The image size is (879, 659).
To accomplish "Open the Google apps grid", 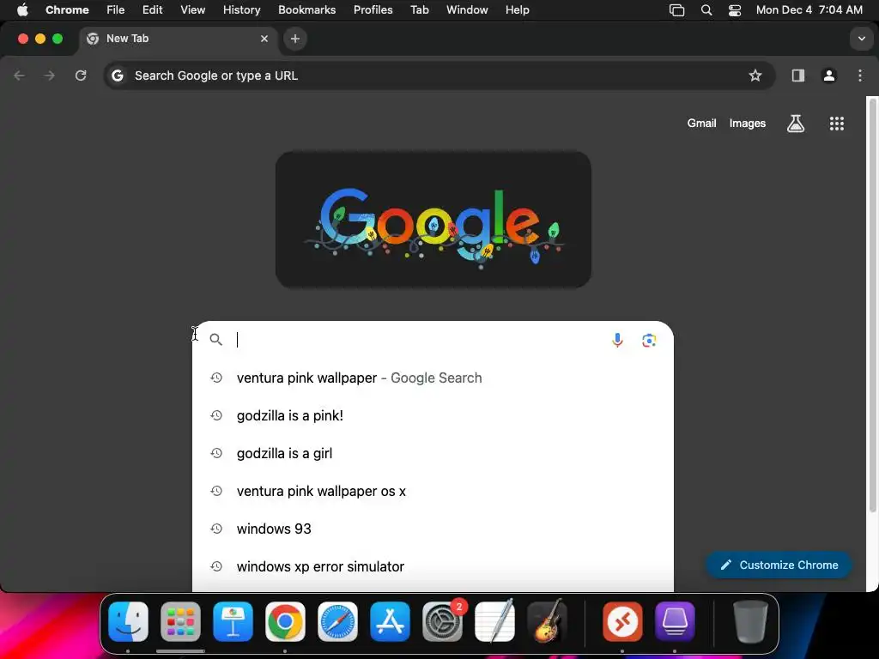I will pos(836,124).
